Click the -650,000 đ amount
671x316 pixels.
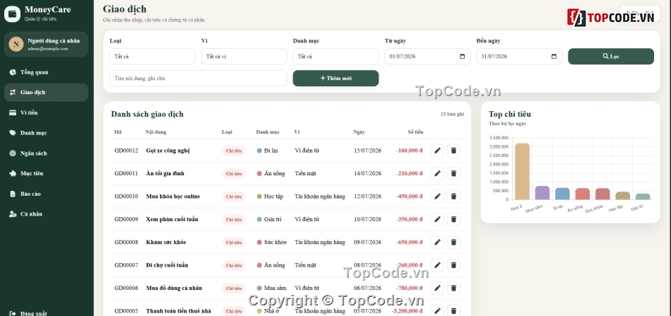tap(409, 242)
